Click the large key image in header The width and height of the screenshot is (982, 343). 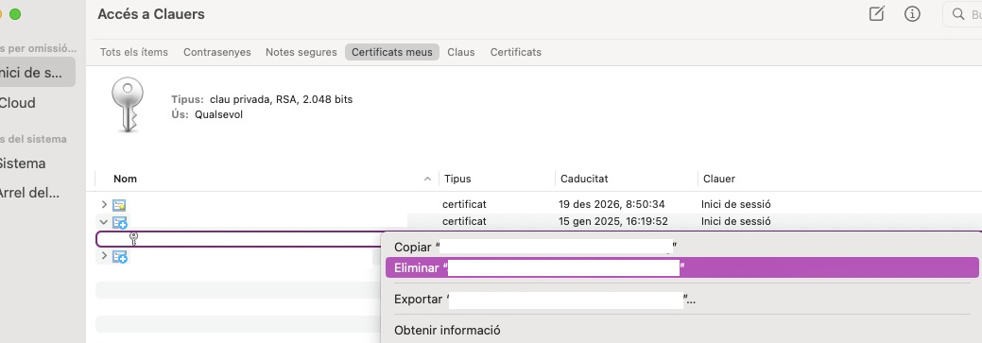(x=129, y=105)
